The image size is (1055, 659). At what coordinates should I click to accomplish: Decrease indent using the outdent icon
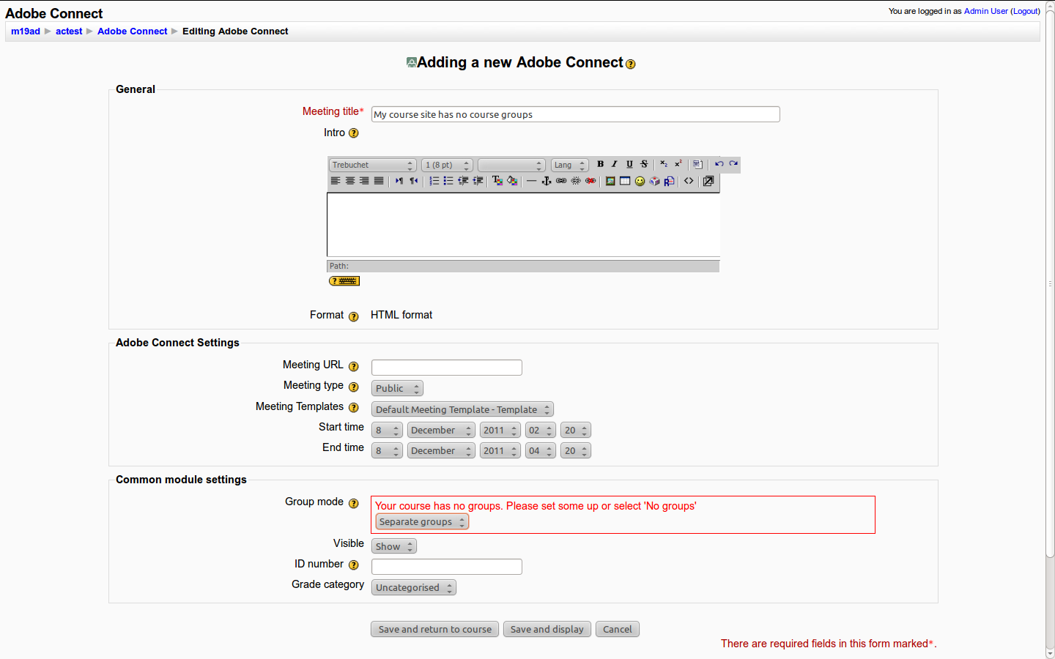click(x=463, y=181)
